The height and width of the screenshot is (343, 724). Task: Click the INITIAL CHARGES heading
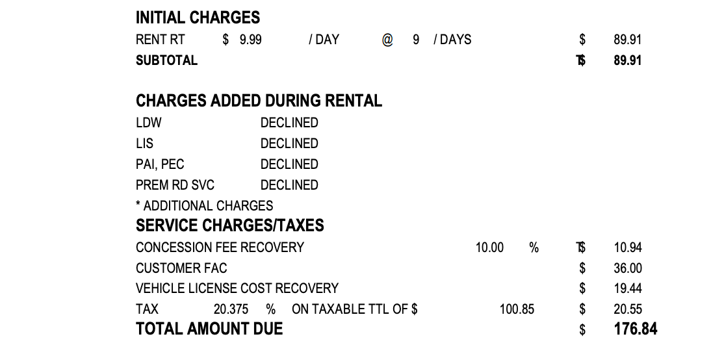pos(198,18)
